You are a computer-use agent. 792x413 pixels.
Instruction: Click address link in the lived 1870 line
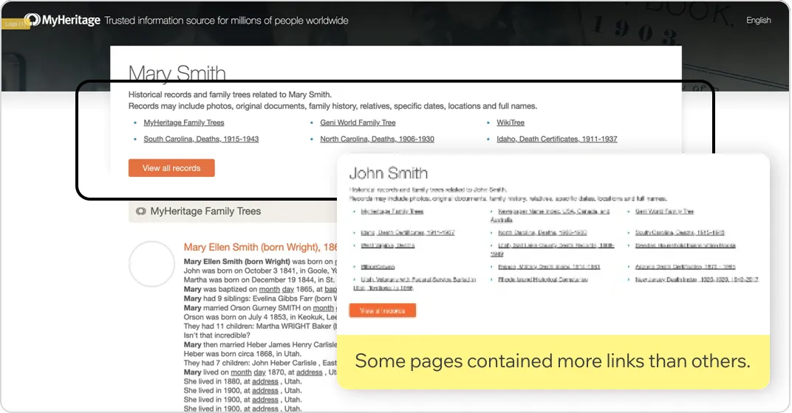(309, 372)
